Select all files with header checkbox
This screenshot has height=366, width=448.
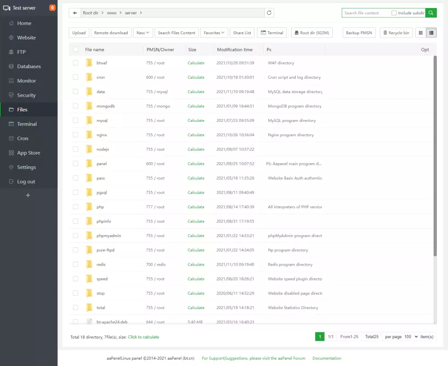75,49
